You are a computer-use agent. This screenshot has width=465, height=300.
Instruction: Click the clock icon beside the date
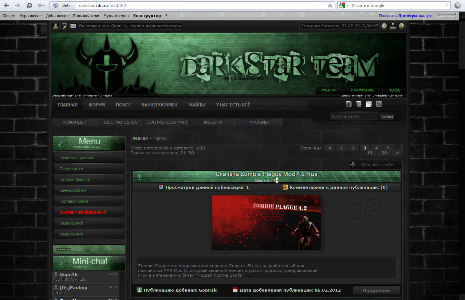tap(384, 26)
